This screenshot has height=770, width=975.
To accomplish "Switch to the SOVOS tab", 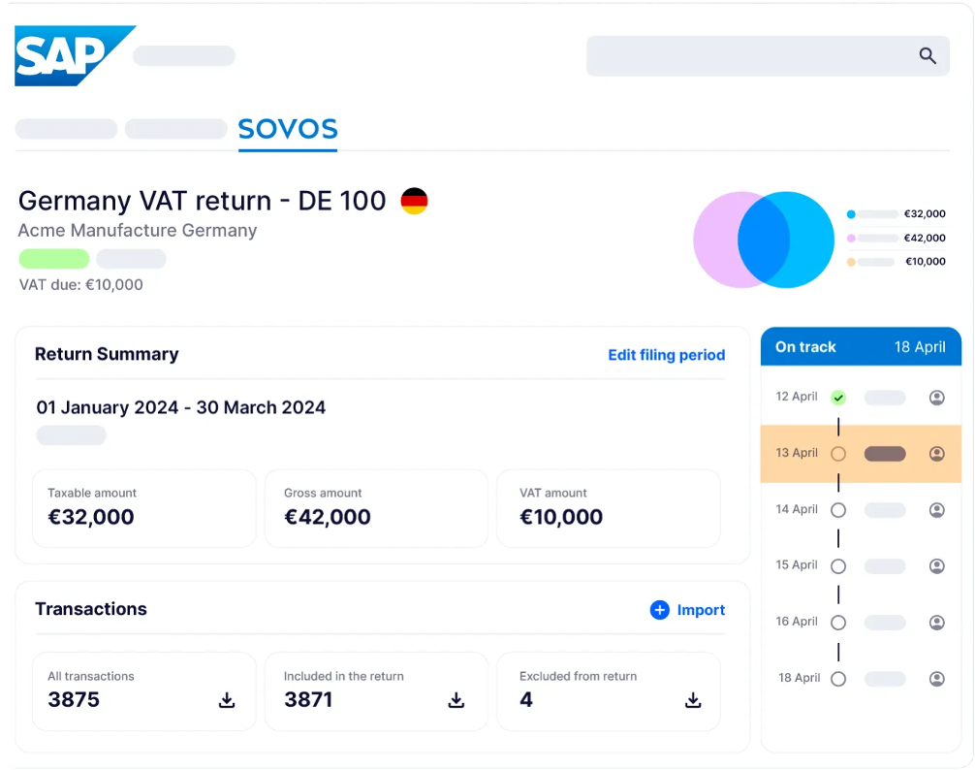I will (x=288, y=129).
